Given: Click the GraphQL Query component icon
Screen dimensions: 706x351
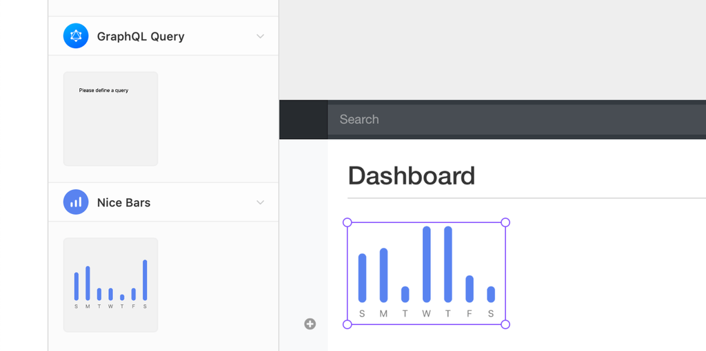Looking at the screenshot, I should (x=76, y=36).
